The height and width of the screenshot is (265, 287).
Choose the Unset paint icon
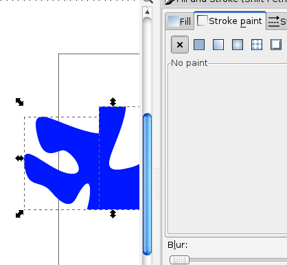pos(276,45)
